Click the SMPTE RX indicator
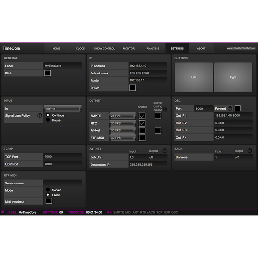 click(119, 212)
